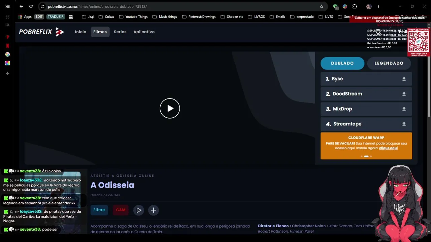
Task: Expand the Emails bookmarks folder
Action: pyautogui.click(x=277, y=16)
